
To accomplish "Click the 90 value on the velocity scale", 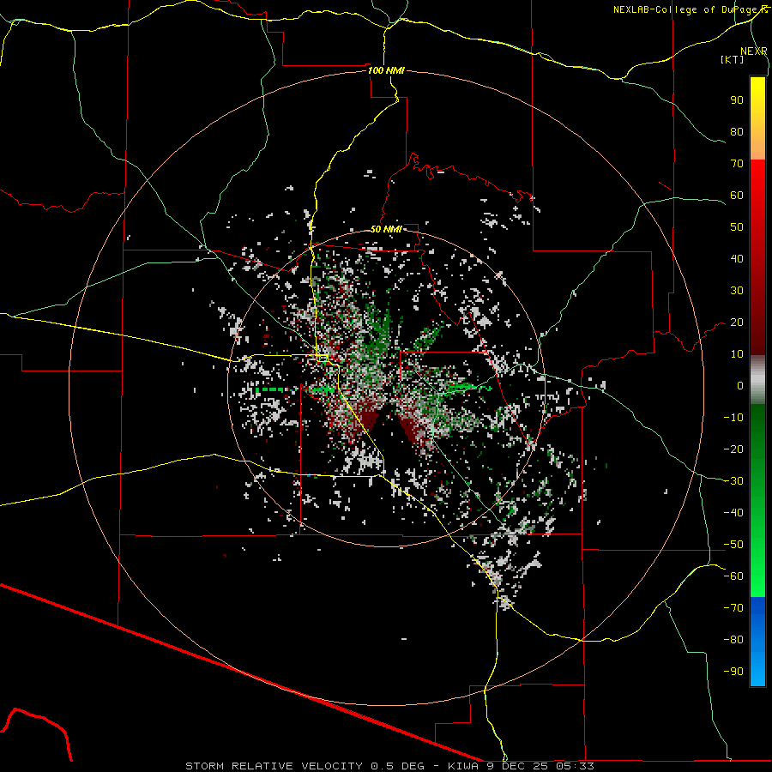I will pyautogui.click(x=737, y=100).
